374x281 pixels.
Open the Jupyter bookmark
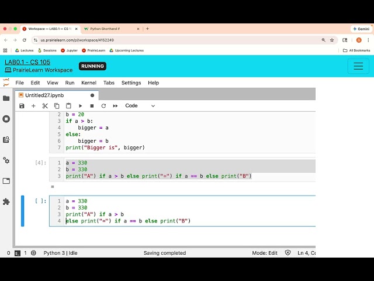(69, 50)
